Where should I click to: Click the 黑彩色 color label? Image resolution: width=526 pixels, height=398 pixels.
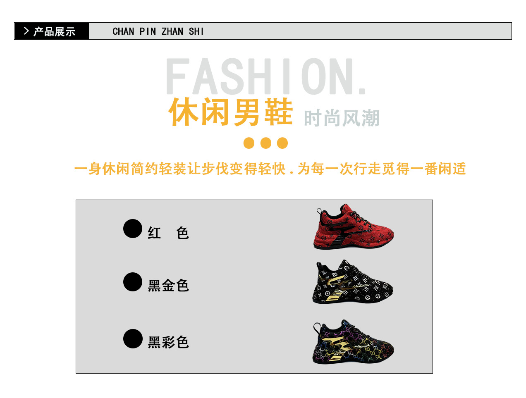(168, 342)
